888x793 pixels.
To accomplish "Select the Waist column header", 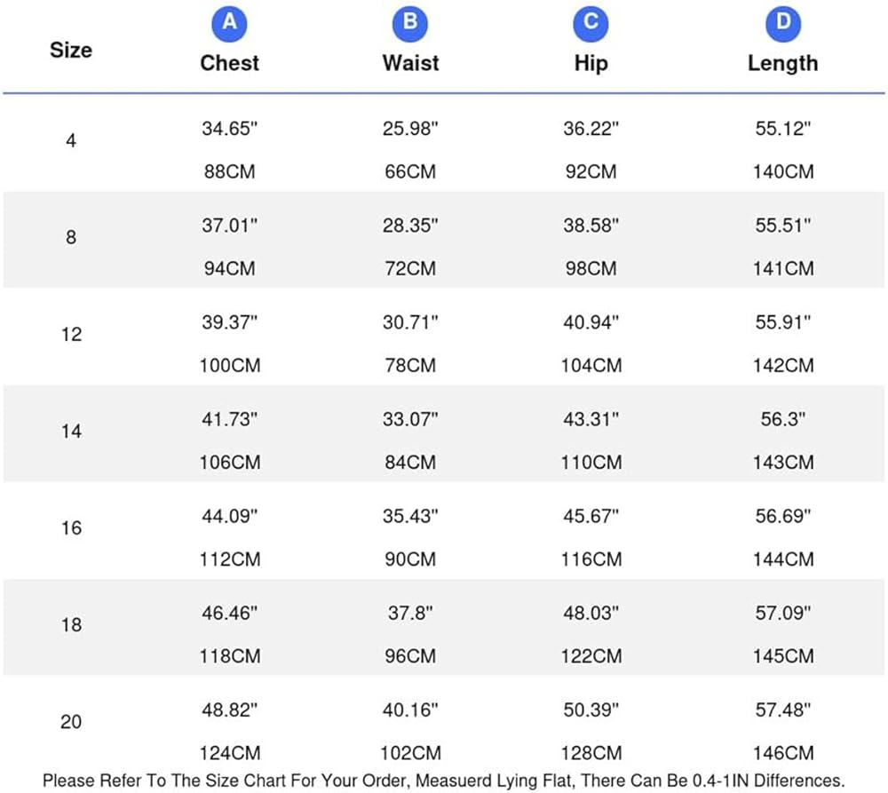I will tap(410, 63).
